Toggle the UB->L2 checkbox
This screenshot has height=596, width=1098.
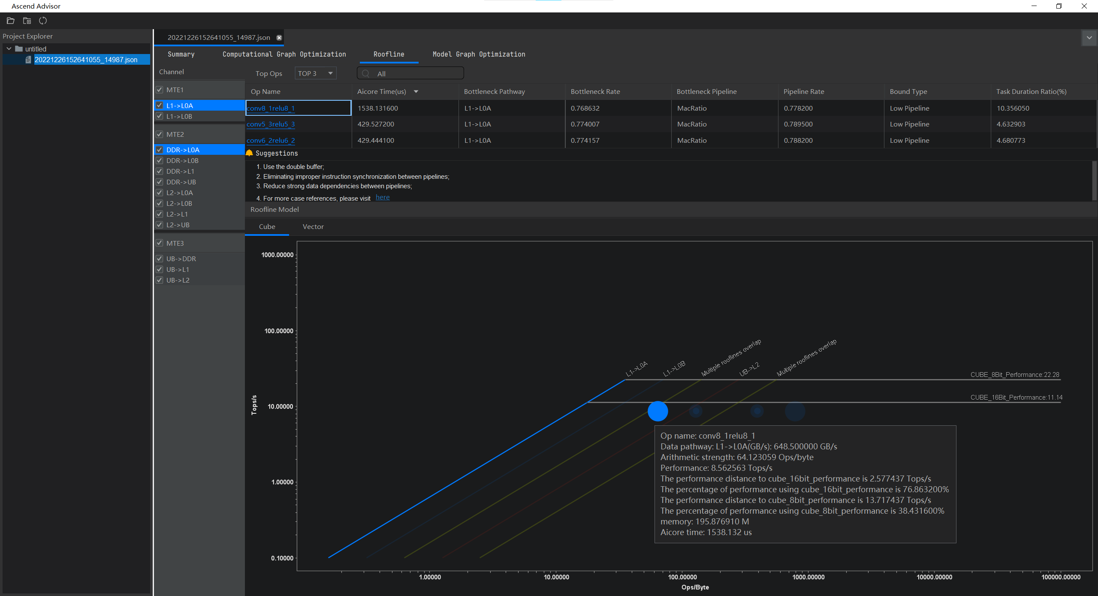point(160,280)
